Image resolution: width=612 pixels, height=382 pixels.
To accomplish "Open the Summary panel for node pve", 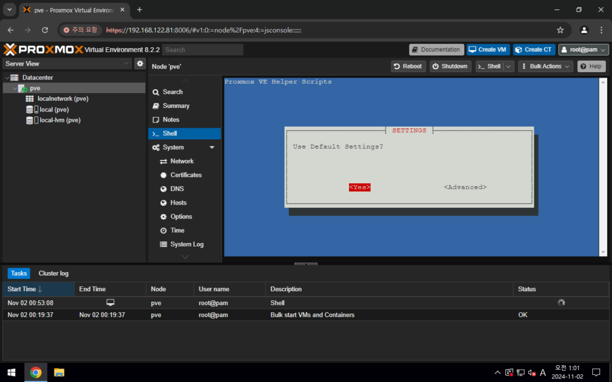I will click(176, 106).
